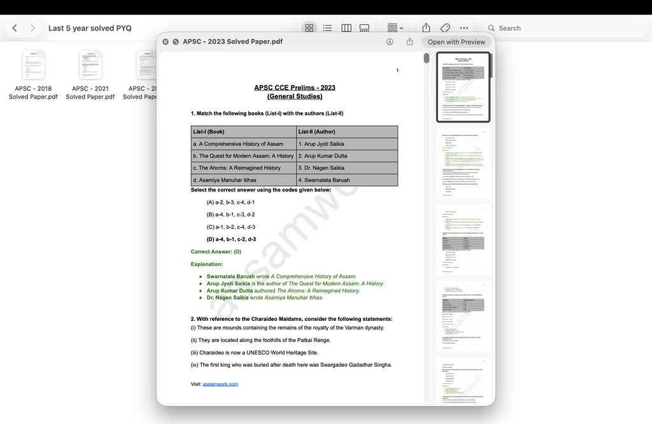The width and height of the screenshot is (652, 424).
Task: Click the APSC - 2023 Solved Paper.pdf title
Action: [232, 41]
